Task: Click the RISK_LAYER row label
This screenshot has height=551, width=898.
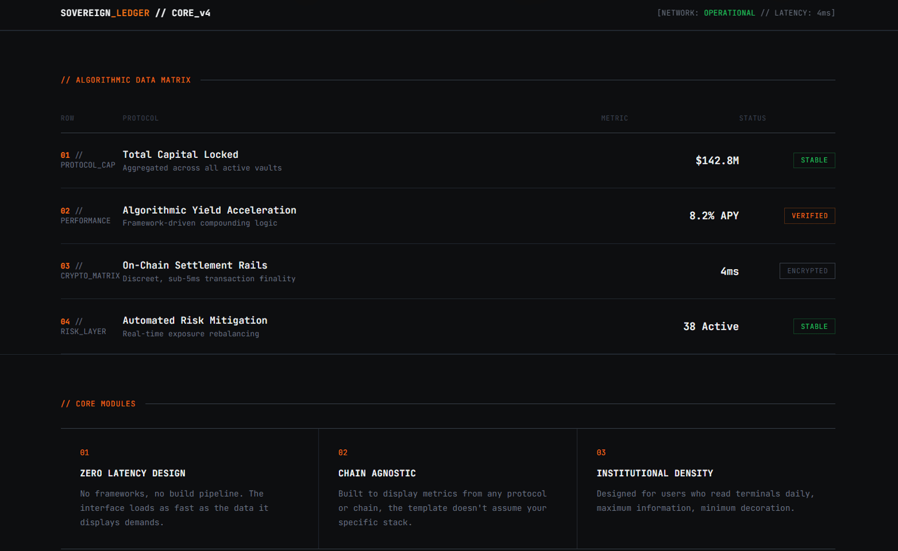Action: (83, 331)
